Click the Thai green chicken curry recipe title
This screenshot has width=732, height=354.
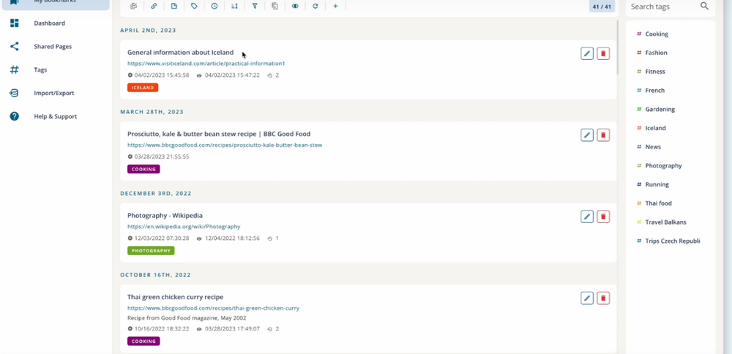point(175,297)
